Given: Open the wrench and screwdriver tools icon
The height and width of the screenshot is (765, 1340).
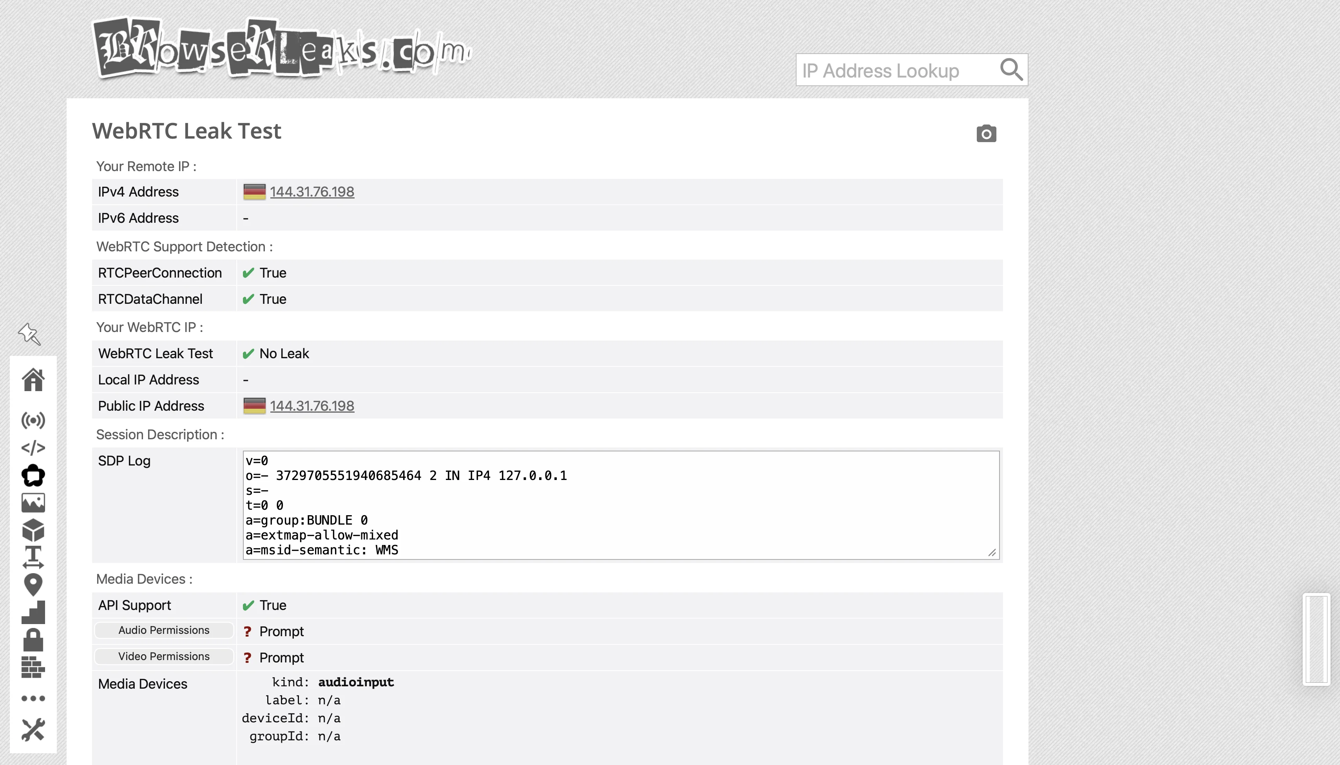Looking at the screenshot, I should (x=33, y=730).
